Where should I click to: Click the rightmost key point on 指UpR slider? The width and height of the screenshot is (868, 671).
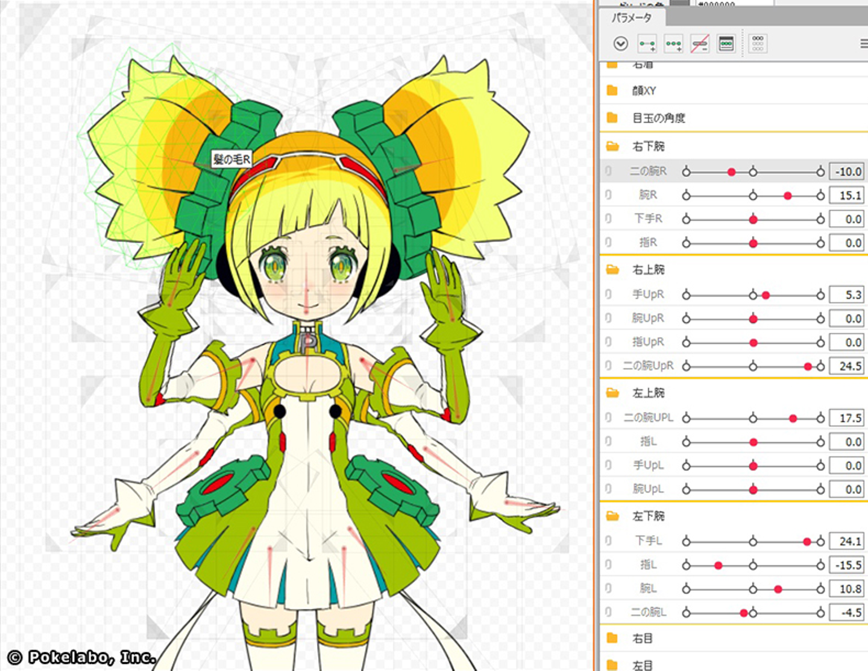(x=820, y=343)
